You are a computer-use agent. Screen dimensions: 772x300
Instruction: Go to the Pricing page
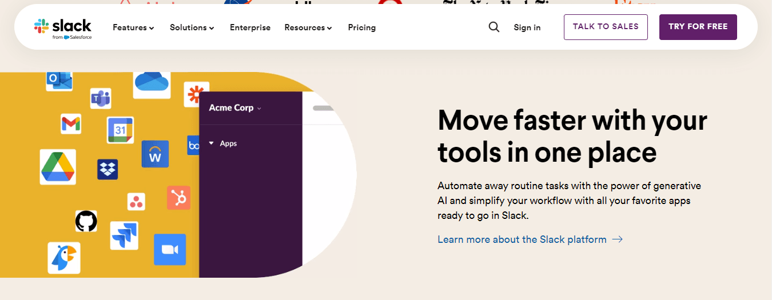click(x=362, y=27)
